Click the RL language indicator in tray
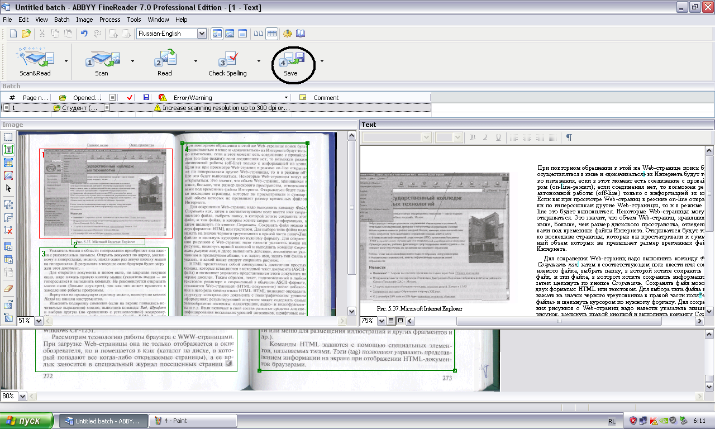 coord(612,421)
